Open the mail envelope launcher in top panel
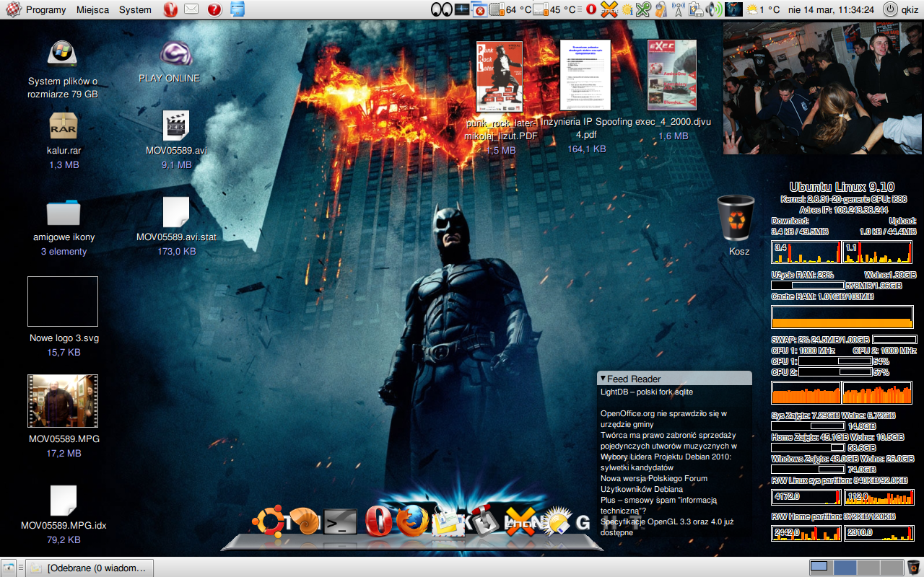Image resolution: width=924 pixels, height=577 pixels. coord(191,9)
